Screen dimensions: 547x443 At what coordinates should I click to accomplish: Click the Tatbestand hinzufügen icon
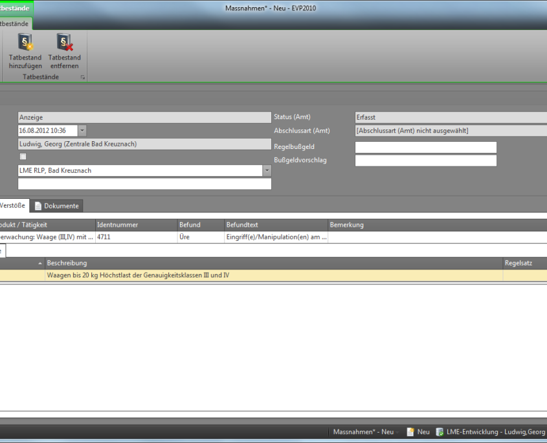click(25, 43)
